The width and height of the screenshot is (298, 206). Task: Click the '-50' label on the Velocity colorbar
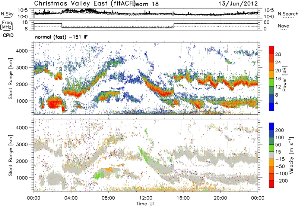pyautogui.click(x=280, y=166)
